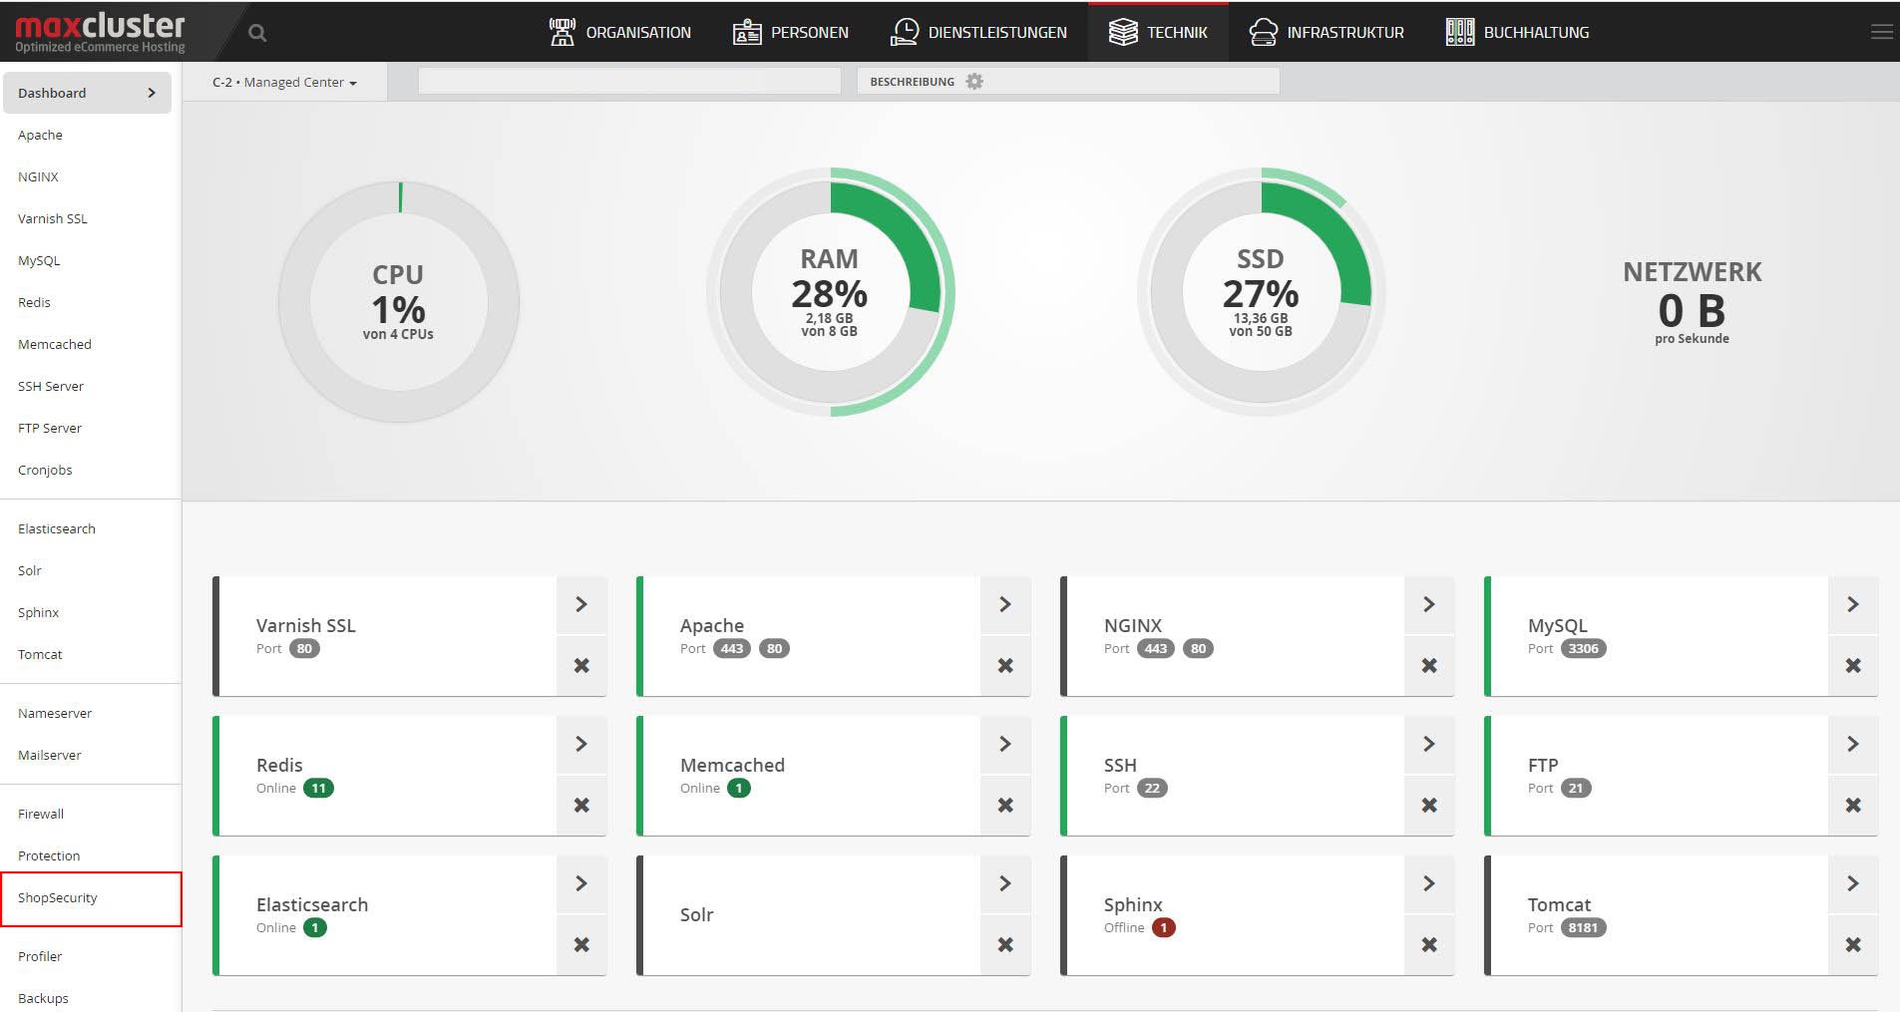Remove the Apache card with X

1005,665
